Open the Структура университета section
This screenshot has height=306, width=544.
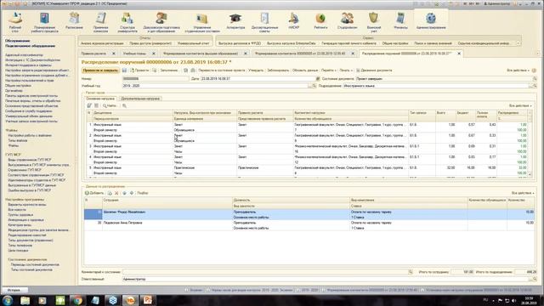127,22
